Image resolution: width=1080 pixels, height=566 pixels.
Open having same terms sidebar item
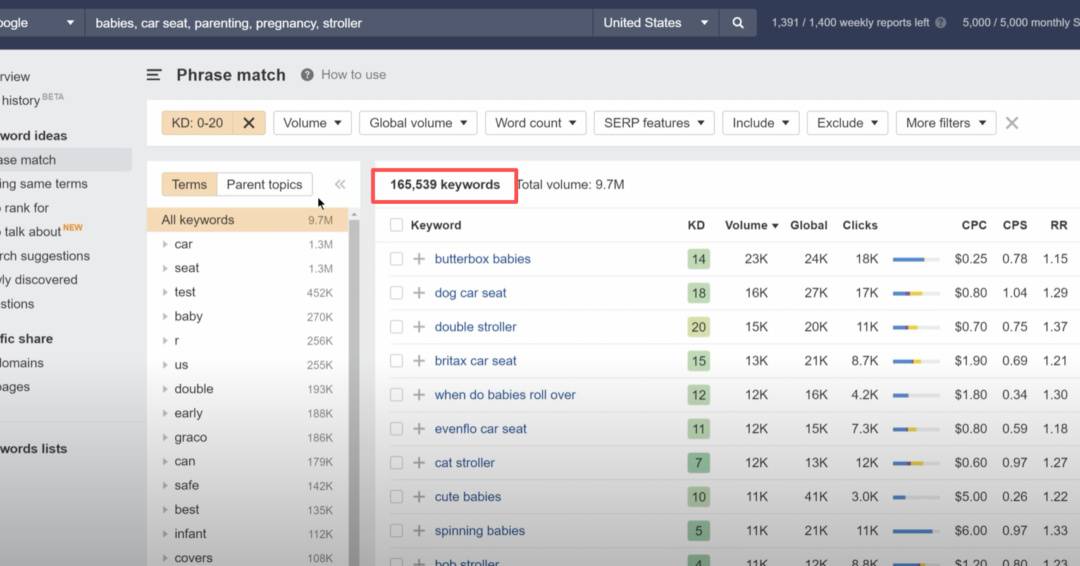(x=44, y=184)
